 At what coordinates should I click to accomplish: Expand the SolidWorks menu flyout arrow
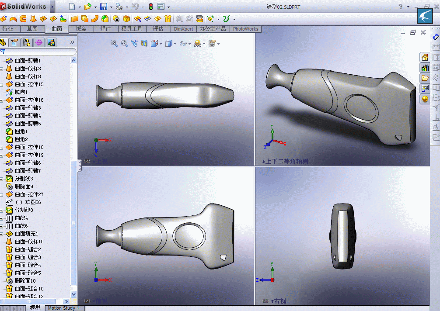tap(52, 7)
